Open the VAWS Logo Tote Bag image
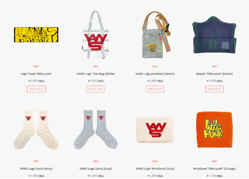 coord(96,35)
